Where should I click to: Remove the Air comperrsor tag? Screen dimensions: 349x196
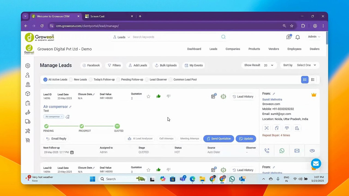click(x=62, y=117)
